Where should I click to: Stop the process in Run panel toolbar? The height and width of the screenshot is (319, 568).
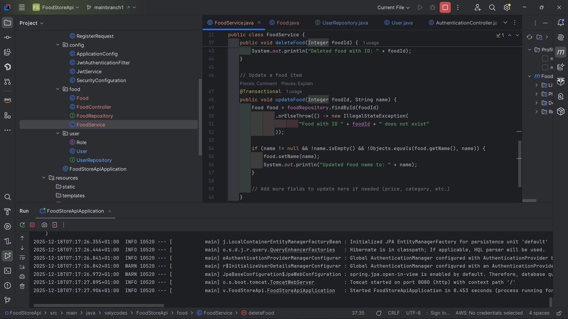[x=32, y=225]
